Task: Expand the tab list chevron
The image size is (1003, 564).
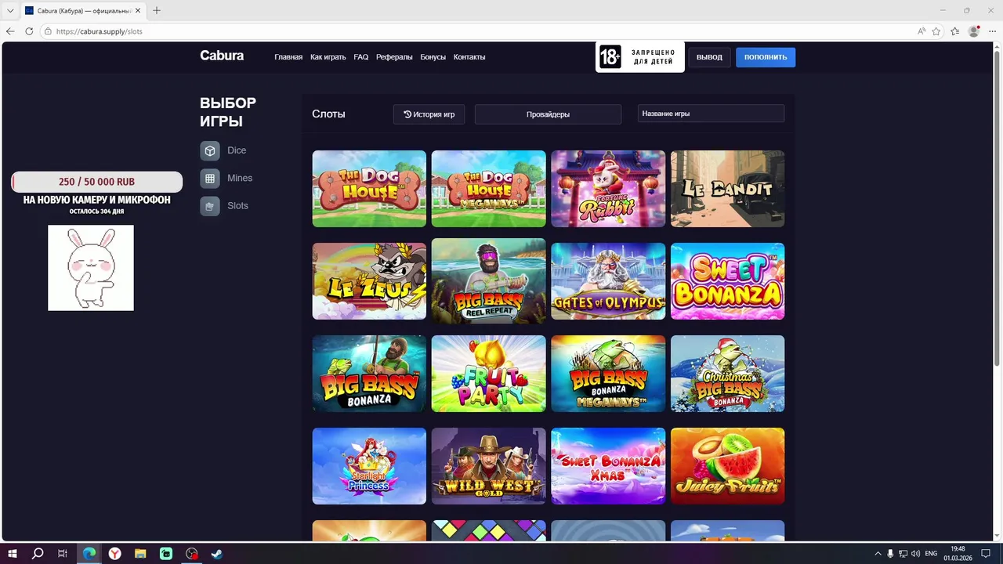Action: (10, 11)
